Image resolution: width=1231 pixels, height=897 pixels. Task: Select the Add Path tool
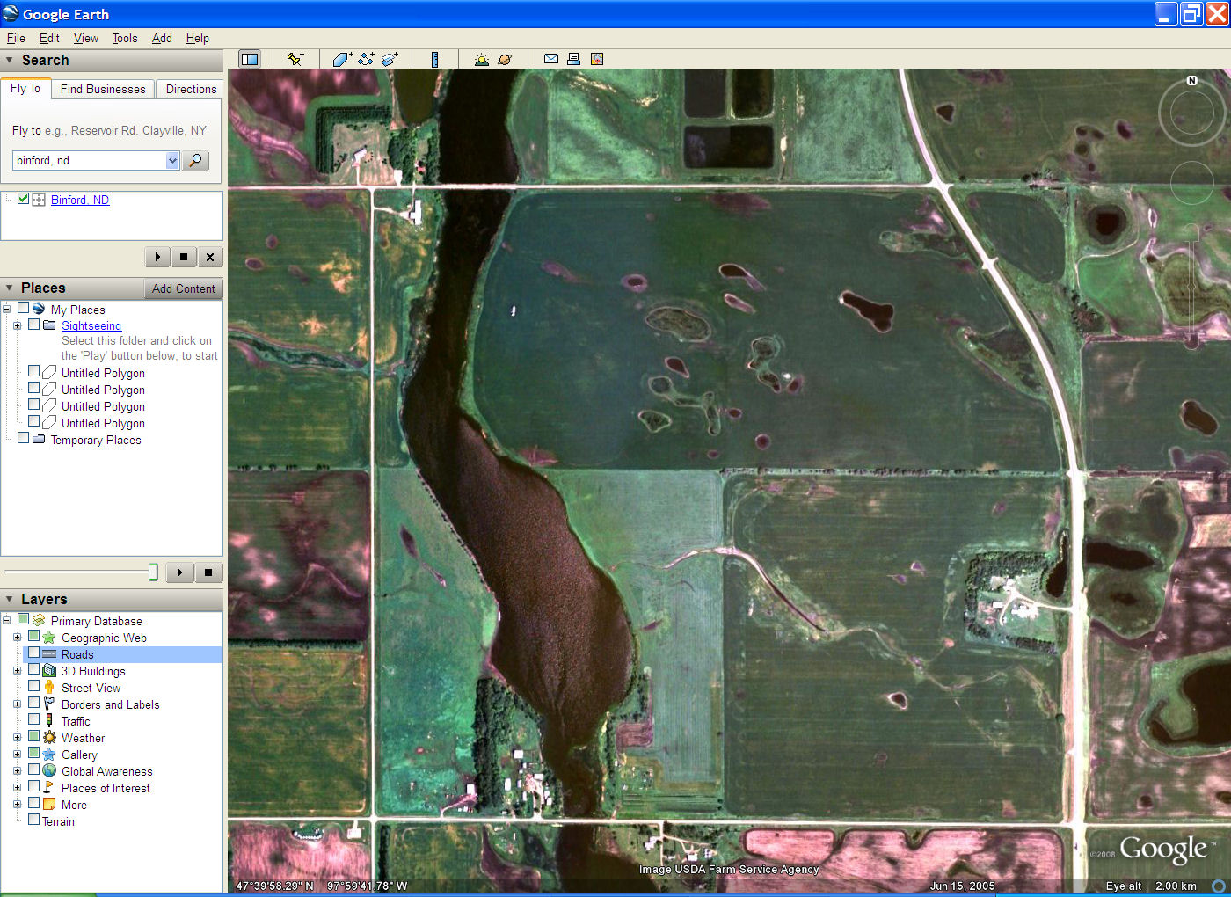366,59
